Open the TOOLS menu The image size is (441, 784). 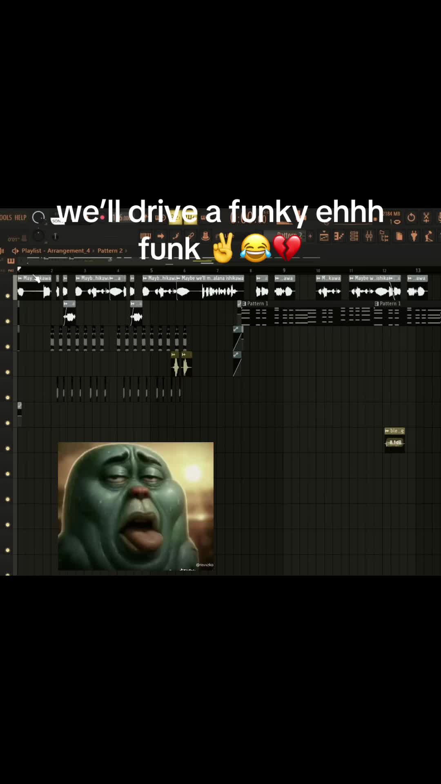(x=6, y=218)
